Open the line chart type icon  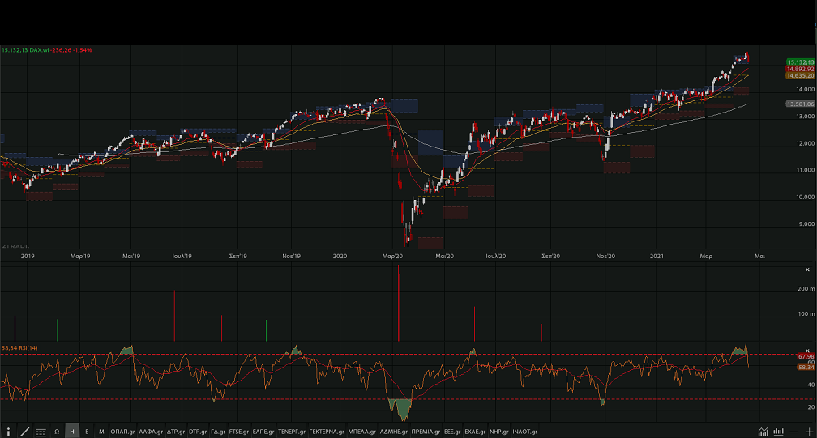coord(763,432)
